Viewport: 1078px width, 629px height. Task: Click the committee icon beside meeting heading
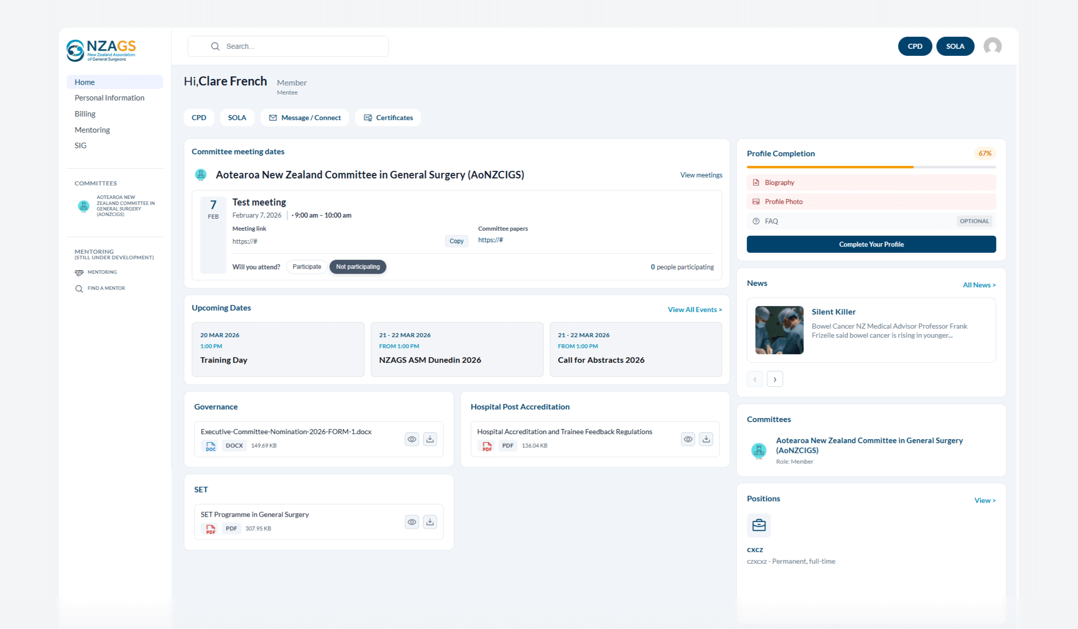201,175
